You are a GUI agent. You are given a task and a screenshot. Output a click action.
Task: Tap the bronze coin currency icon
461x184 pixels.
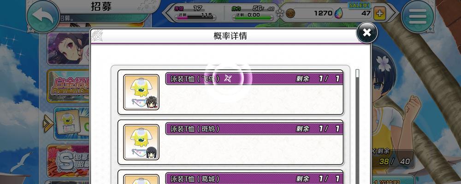(290, 13)
